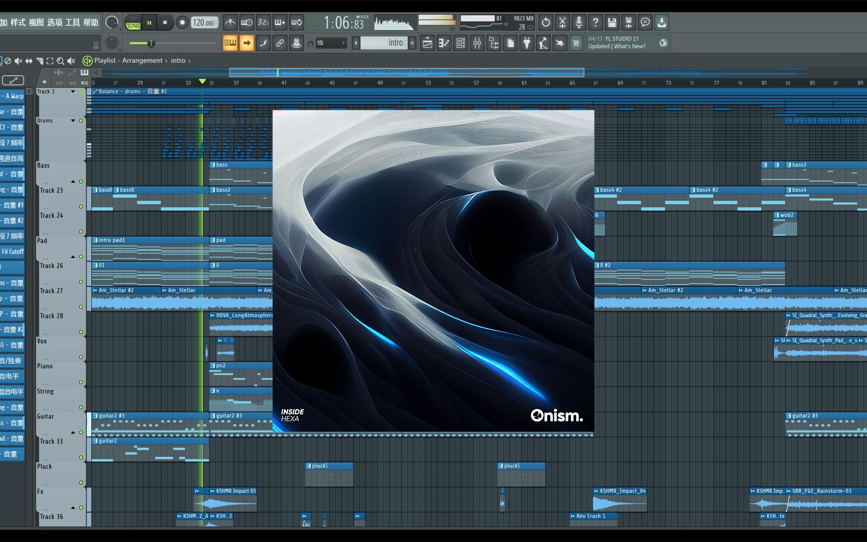Viewport: 867px width, 542px height.
Task: Click the metronome icon
Action: pyautogui.click(x=230, y=23)
